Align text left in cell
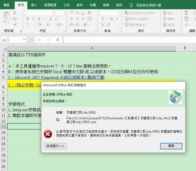Screen dimensions: 196x171 click(72, 19)
